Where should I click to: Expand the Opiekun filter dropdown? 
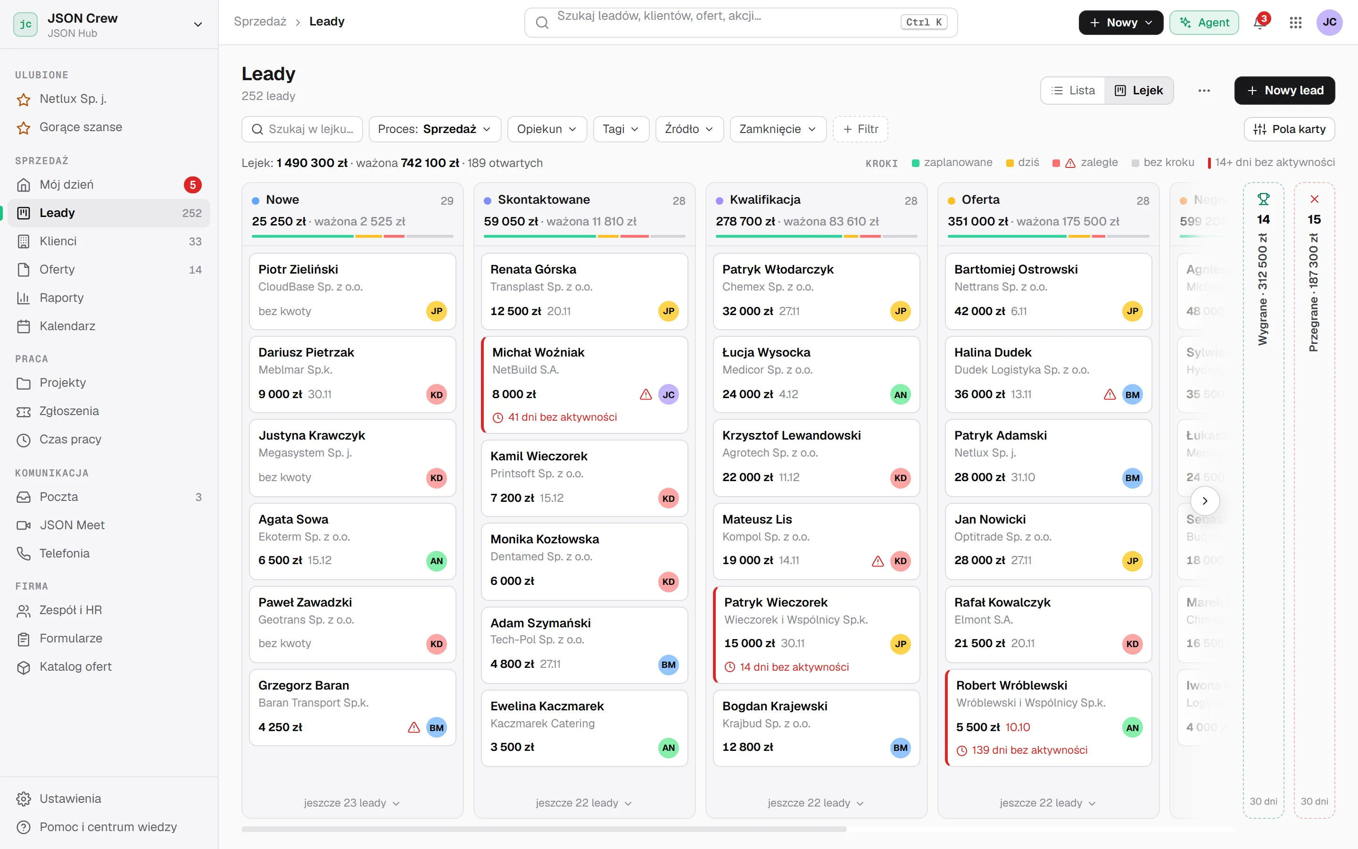[547, 129]
